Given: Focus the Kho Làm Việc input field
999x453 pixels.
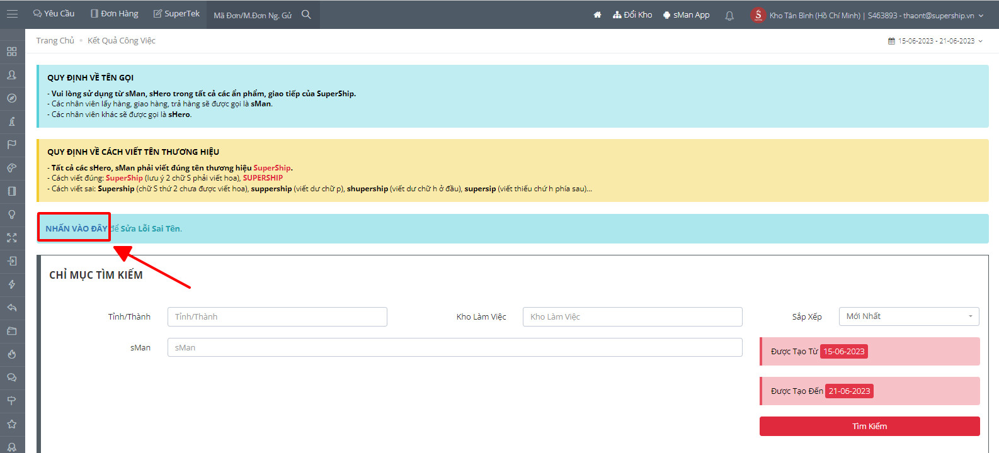Looking at the screenshot, I should [632, 316].
